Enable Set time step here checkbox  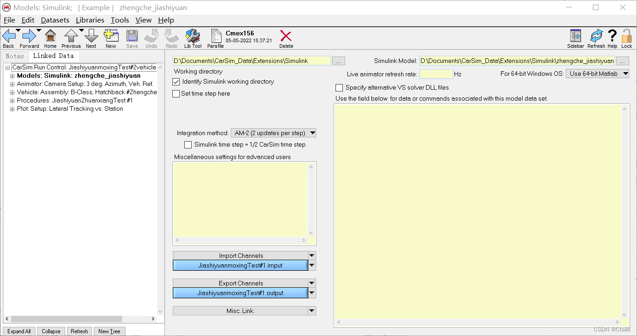(x=176, y=94)
